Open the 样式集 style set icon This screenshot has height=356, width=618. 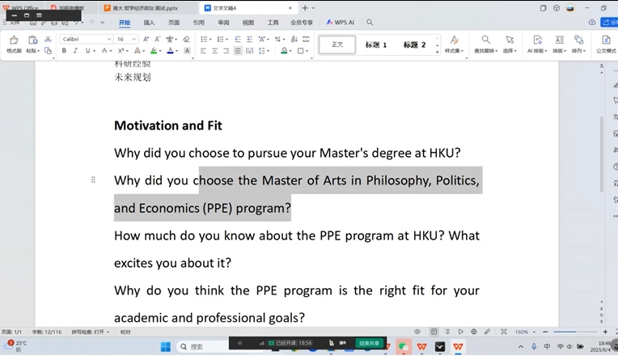tap(454, 44)
